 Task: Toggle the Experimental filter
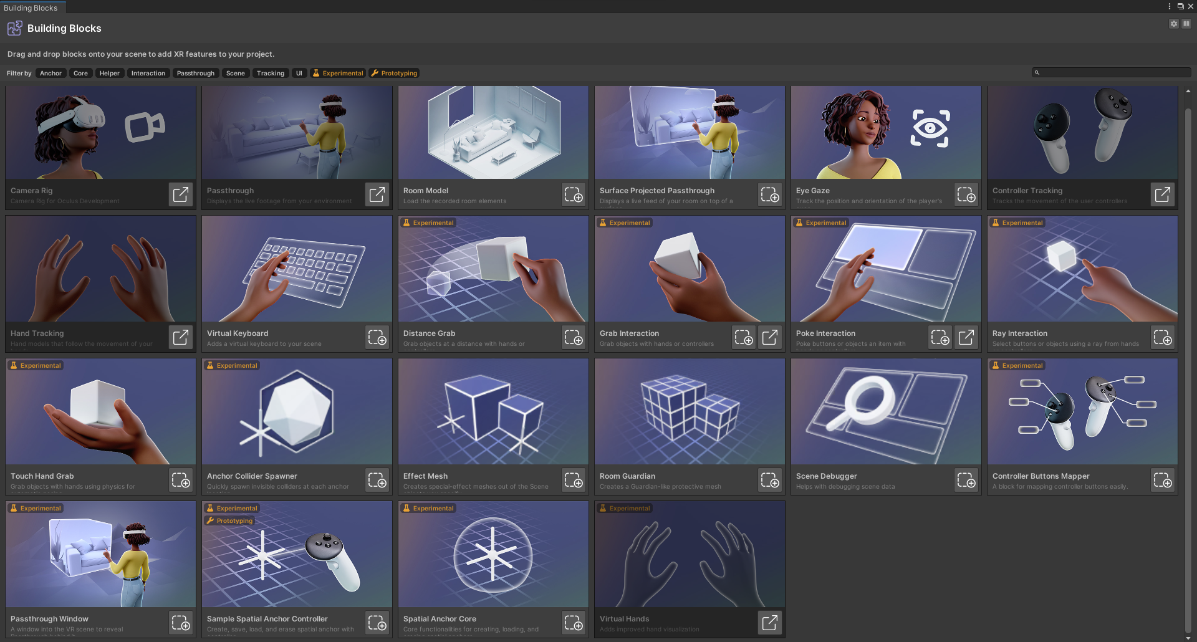pyautogui.click(x=337, y=73)
